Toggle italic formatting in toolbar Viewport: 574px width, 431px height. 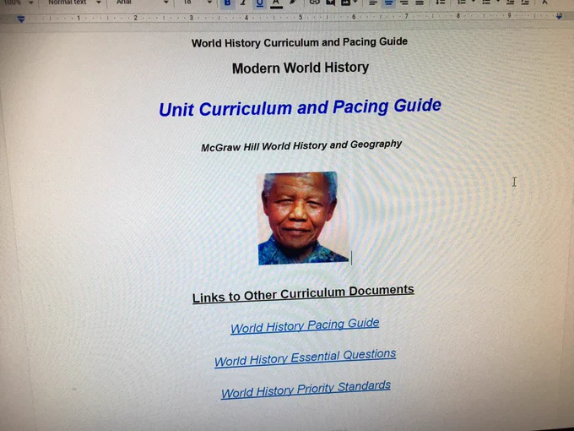coord(243,3)
